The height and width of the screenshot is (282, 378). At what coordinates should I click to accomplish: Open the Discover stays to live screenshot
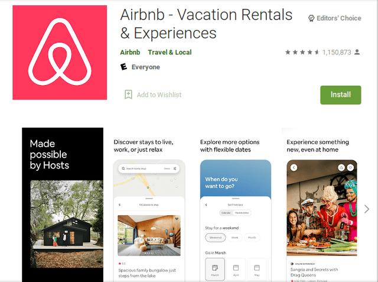(x=149, y=205)
